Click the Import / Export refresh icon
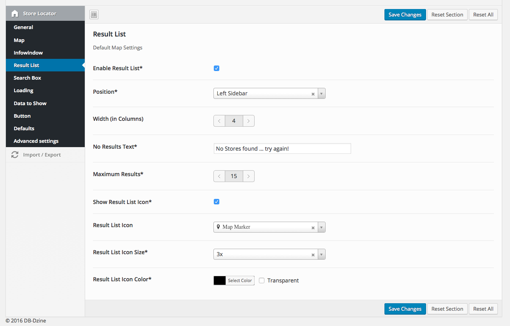510x326 pixels. coord(15,155)
